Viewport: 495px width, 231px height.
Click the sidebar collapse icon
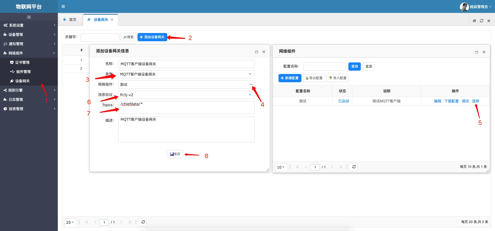[29, 17]
